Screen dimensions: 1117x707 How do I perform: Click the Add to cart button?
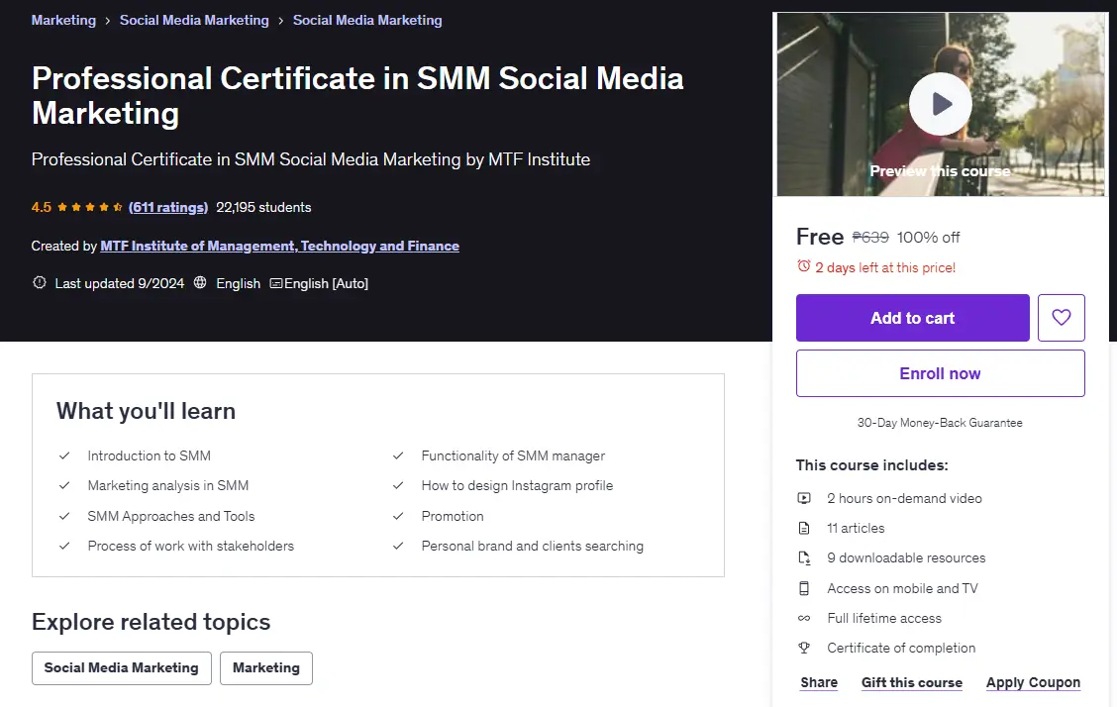913,318
